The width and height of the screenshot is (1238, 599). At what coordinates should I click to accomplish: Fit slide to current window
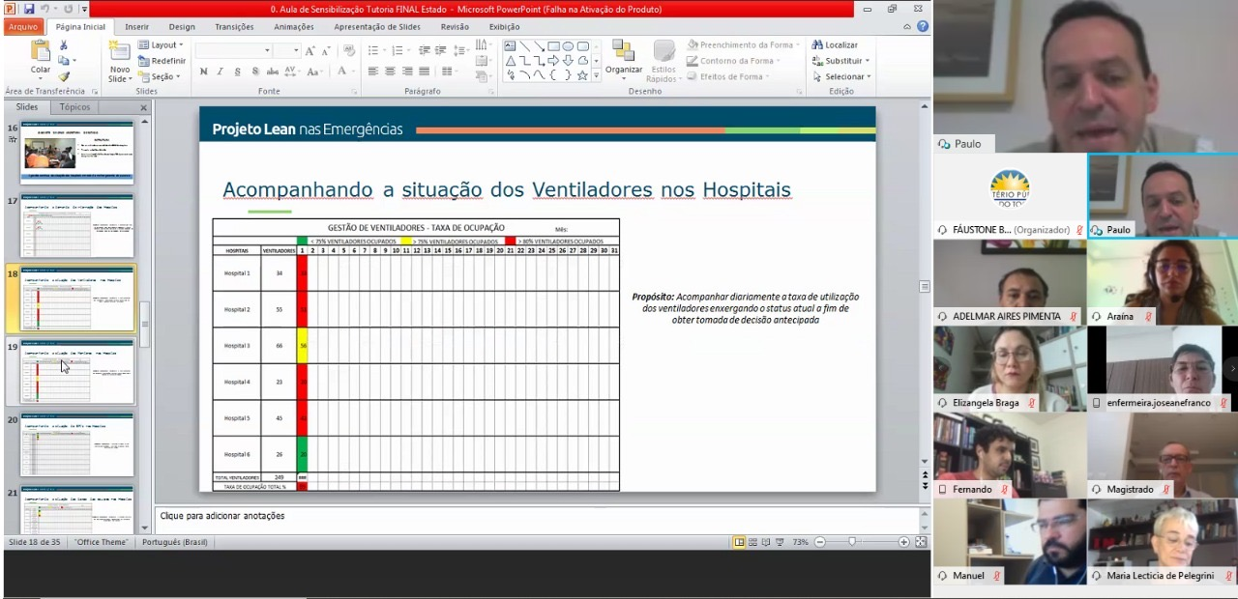tap(921, 542)
